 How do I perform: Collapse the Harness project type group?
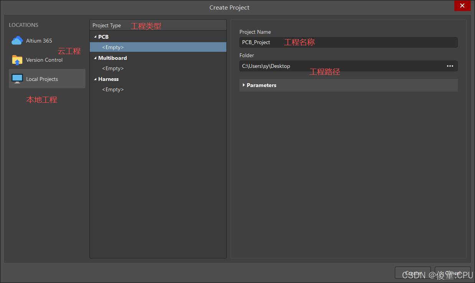coord(95,79)
